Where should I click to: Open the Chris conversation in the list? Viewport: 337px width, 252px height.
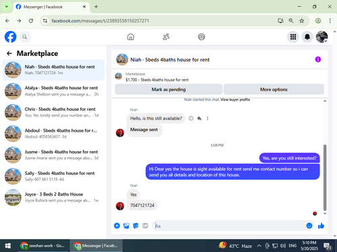pos(53,112)
